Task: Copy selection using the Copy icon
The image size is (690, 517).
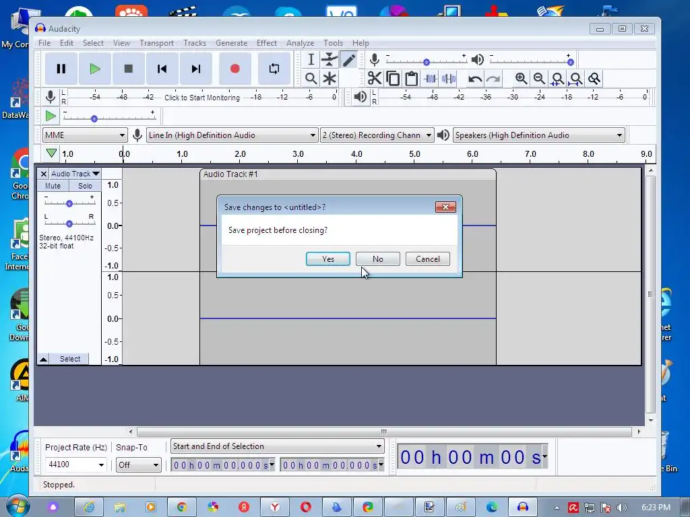Action: pyautogui.click(x=393, y=79)
